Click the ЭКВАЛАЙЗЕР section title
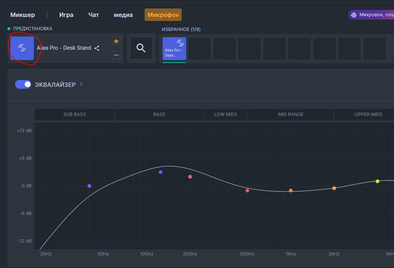 [x=55, y=85]
